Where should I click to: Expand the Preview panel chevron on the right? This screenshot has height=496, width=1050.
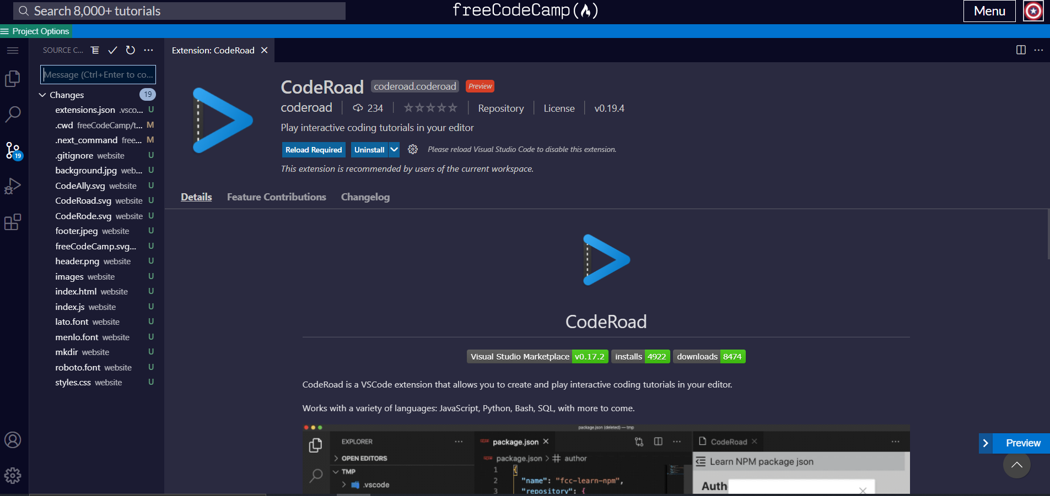(984, 443)
